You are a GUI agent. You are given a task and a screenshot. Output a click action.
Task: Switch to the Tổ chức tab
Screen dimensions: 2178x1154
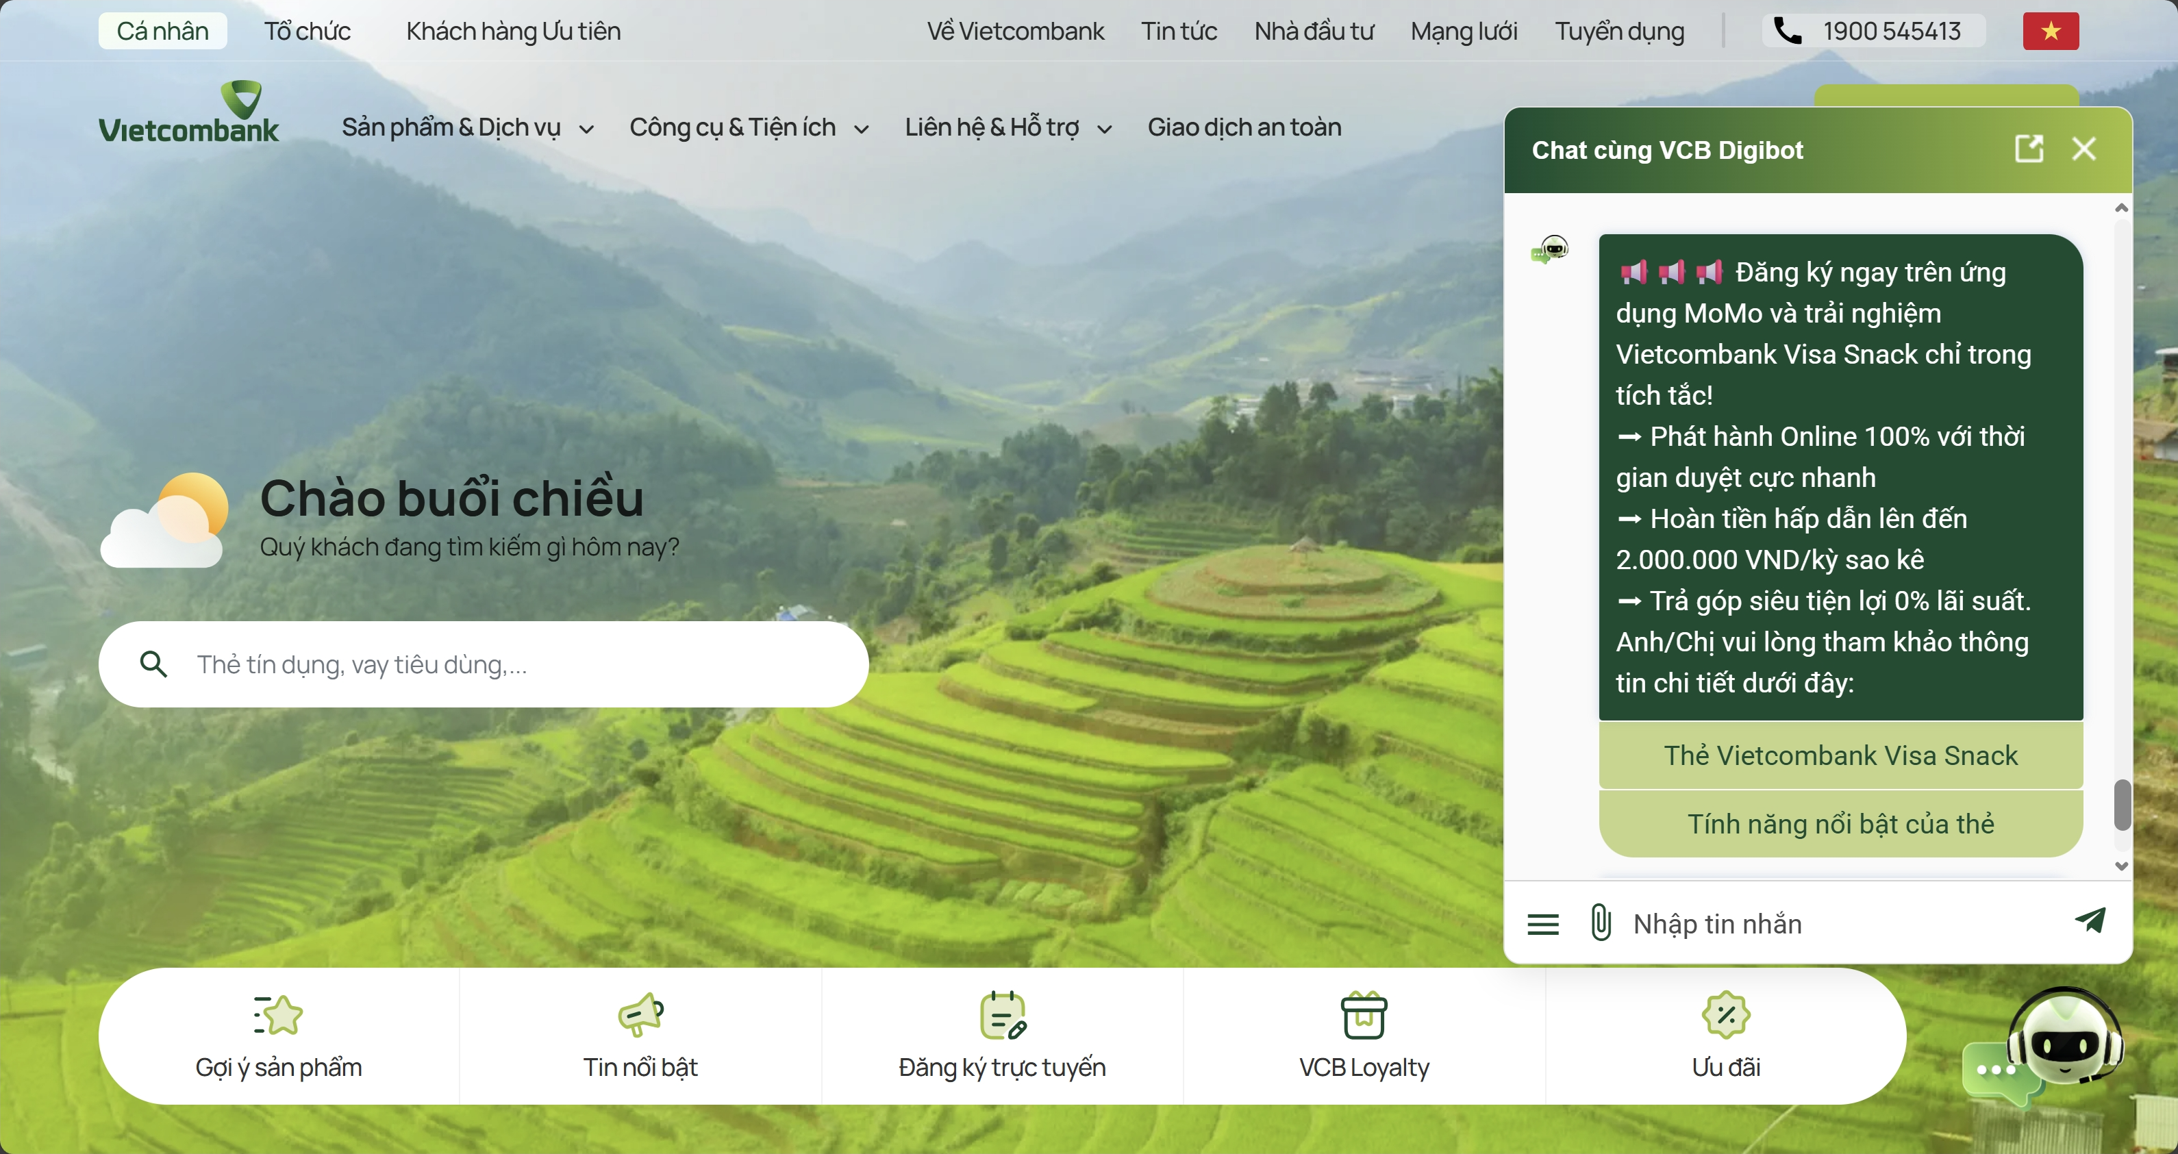click(307, 32)
